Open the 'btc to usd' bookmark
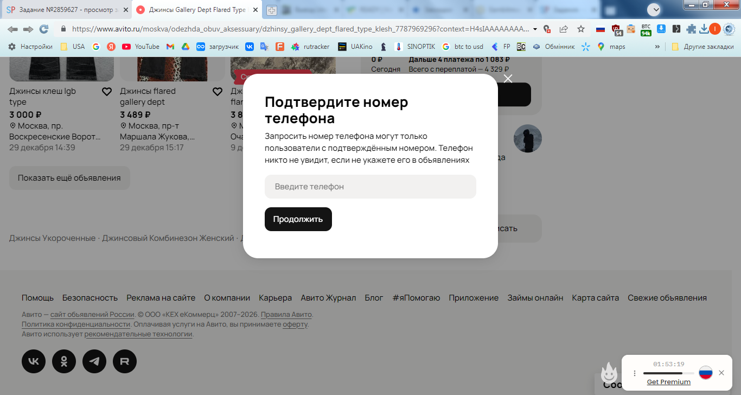741x395 pixels. (x=463, y=47)
